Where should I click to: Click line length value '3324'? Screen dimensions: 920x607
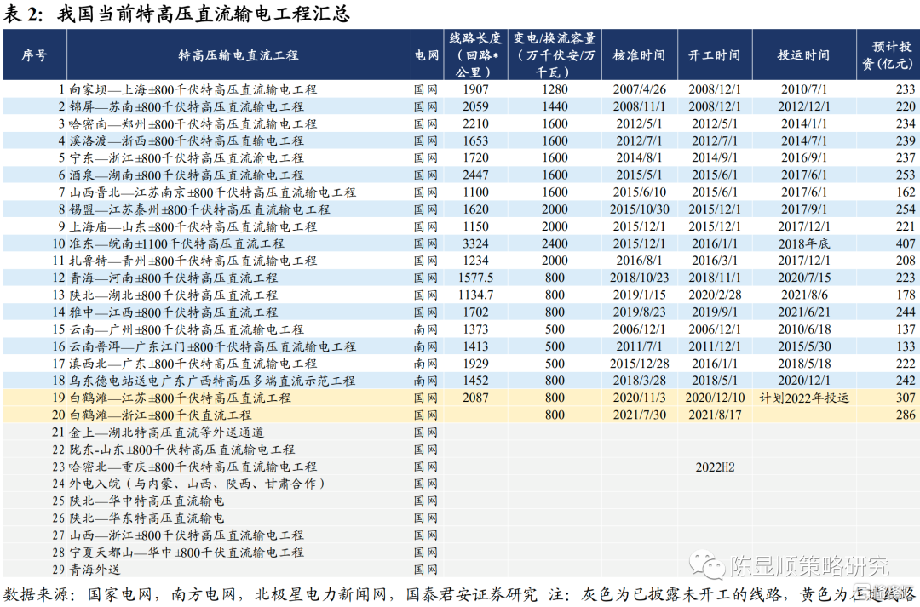(475, 243)
